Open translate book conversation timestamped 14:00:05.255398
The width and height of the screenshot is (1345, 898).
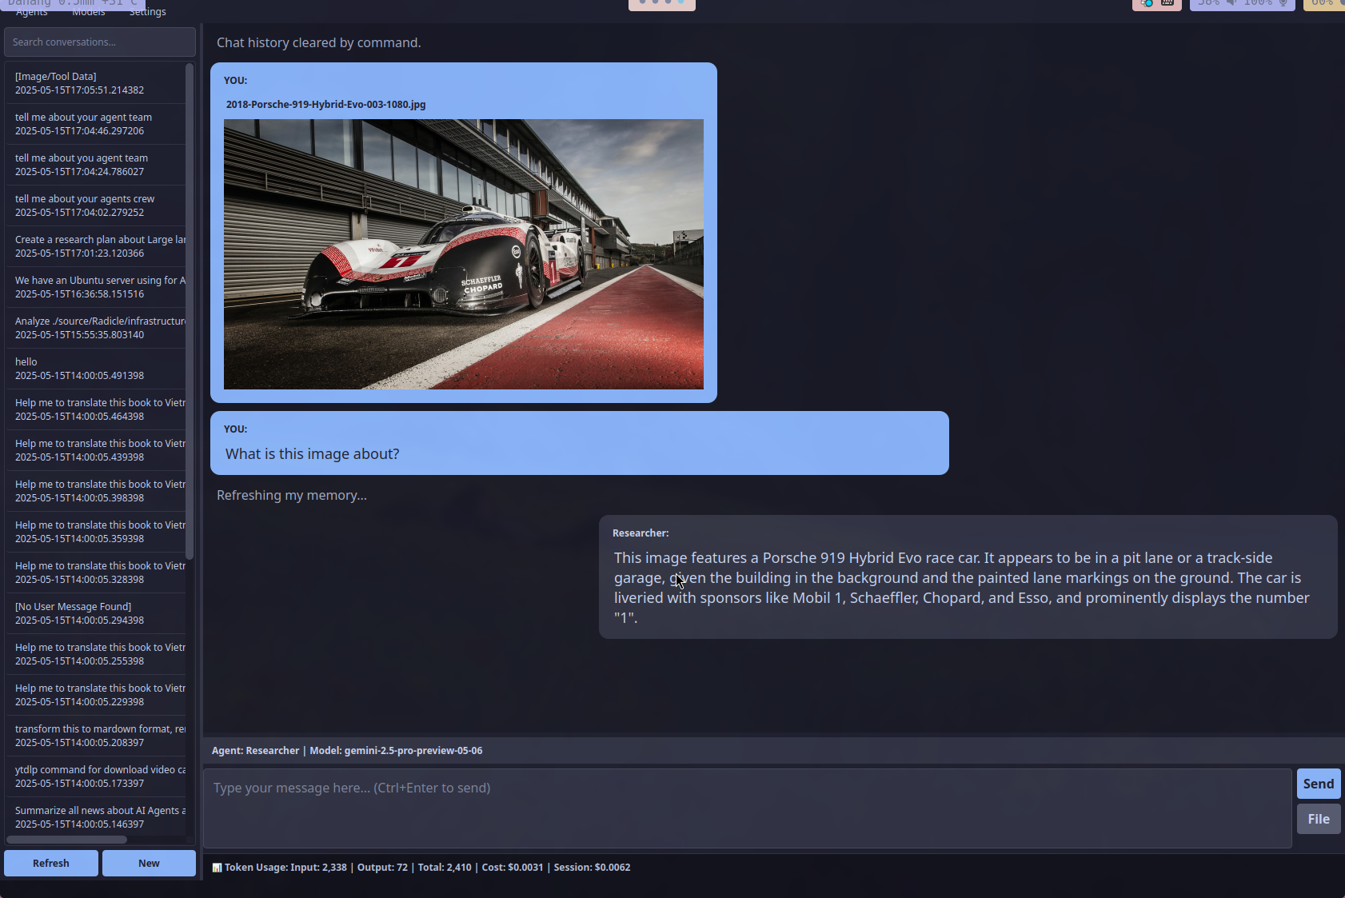tap(96, 654)
